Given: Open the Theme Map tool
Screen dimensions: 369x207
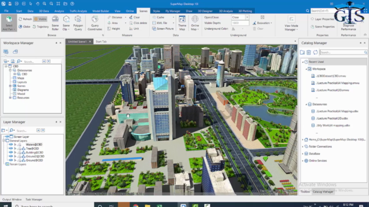Looking at the screenshot, I should point(182,23).
